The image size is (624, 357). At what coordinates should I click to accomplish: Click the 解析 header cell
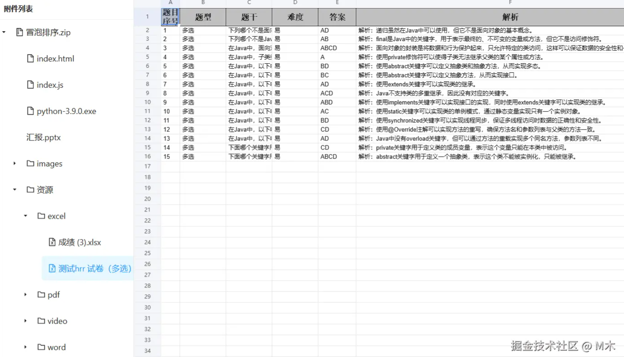(490, 17)
